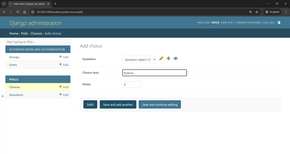
Task: Open the Authentication and Authorization section header
Action: [x=37, y=49]
